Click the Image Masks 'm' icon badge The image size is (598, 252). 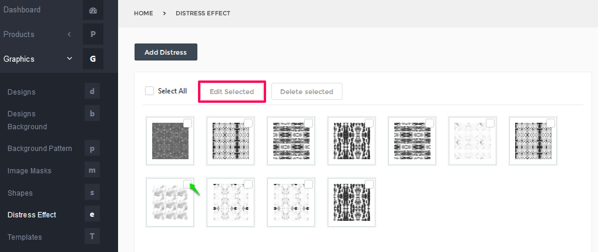click(92, 170)
